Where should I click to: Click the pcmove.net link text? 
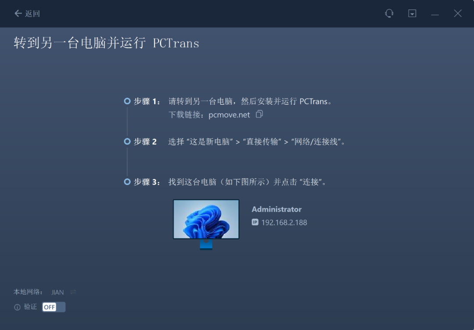pyautogui.click(x=229, y=115)
